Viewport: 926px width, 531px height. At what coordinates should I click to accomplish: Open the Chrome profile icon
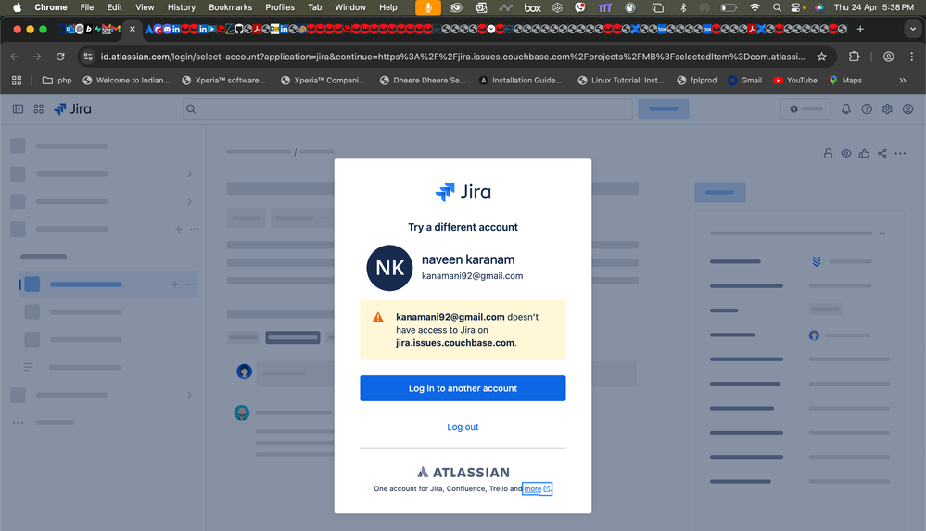(x=888, y=57)
